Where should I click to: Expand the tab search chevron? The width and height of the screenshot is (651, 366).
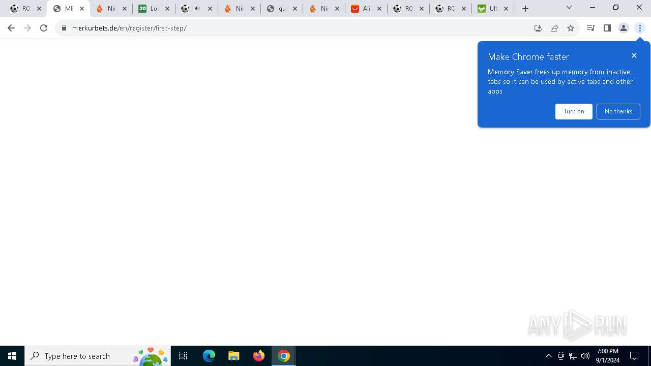[569, 7]
